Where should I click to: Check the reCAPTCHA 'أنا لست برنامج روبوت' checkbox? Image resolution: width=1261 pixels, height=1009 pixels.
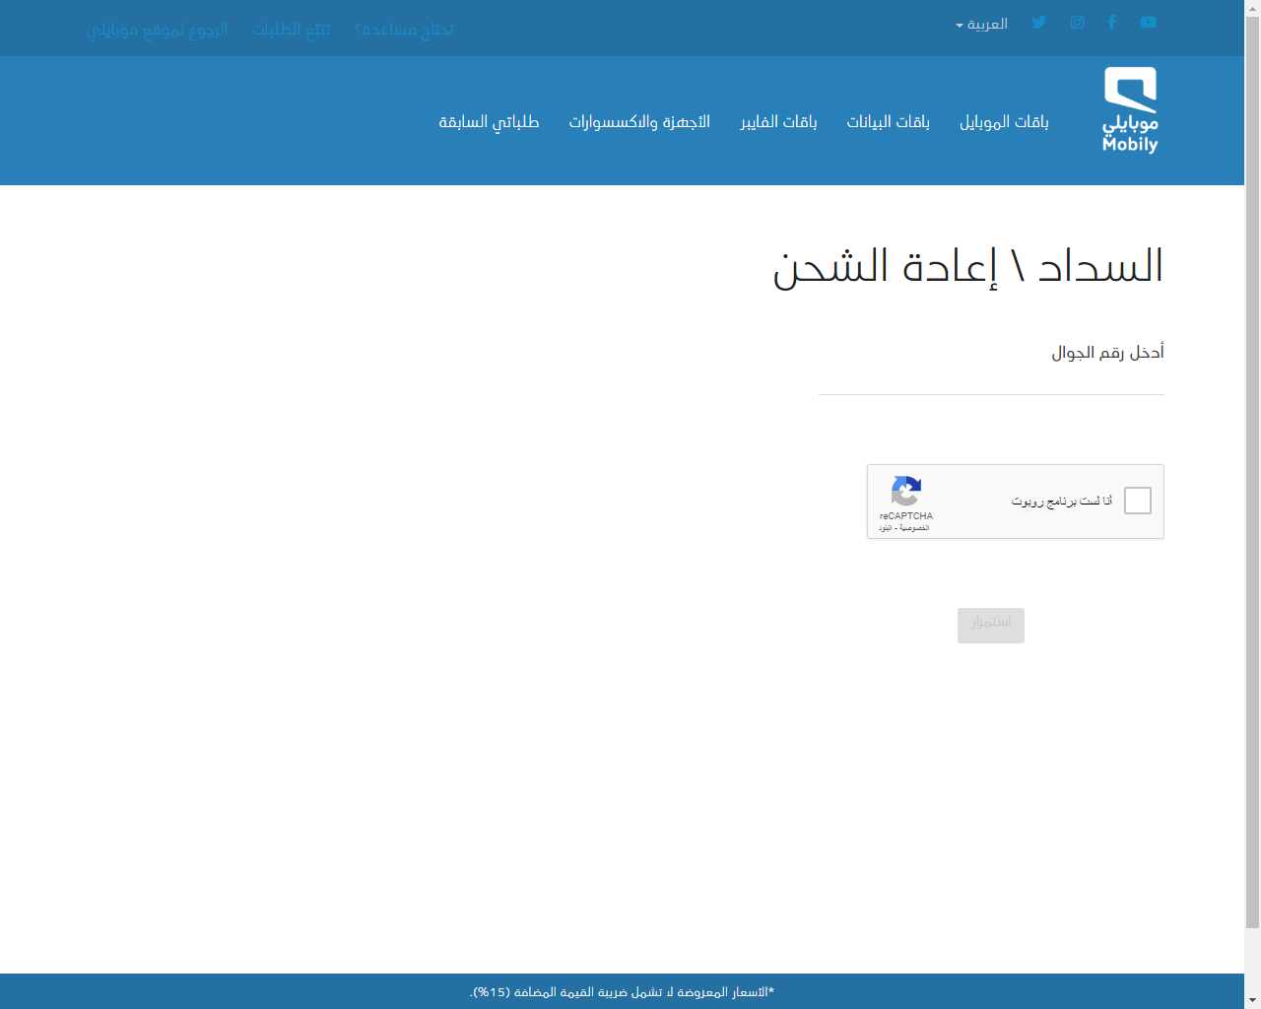(1138, 501)
